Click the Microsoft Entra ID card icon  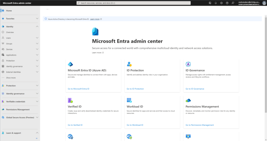coord(70,64)
